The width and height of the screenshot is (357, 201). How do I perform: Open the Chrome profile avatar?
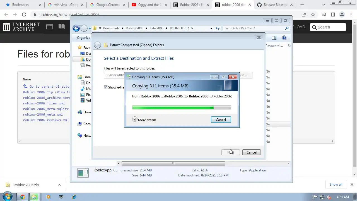[x=342, y=15]
